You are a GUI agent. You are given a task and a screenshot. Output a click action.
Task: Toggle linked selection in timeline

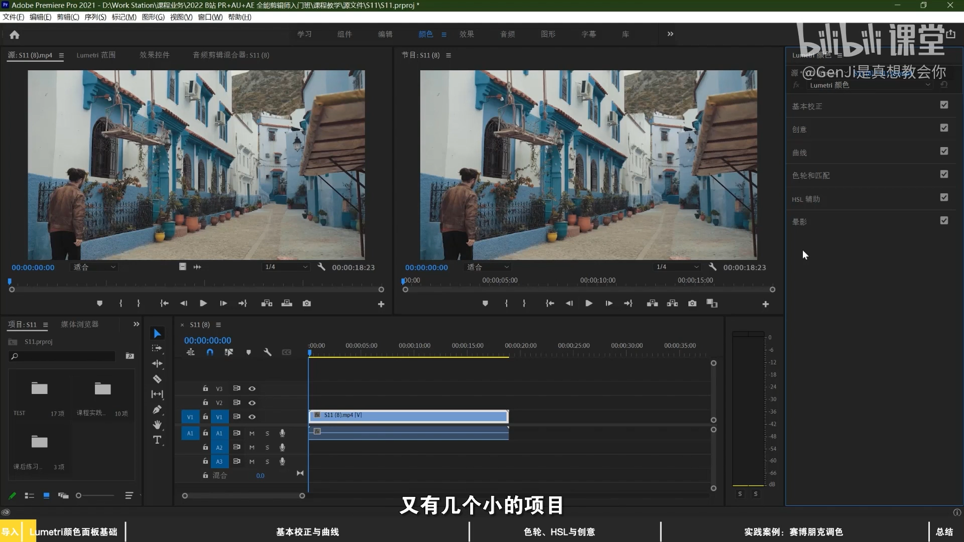coord(229,352)
